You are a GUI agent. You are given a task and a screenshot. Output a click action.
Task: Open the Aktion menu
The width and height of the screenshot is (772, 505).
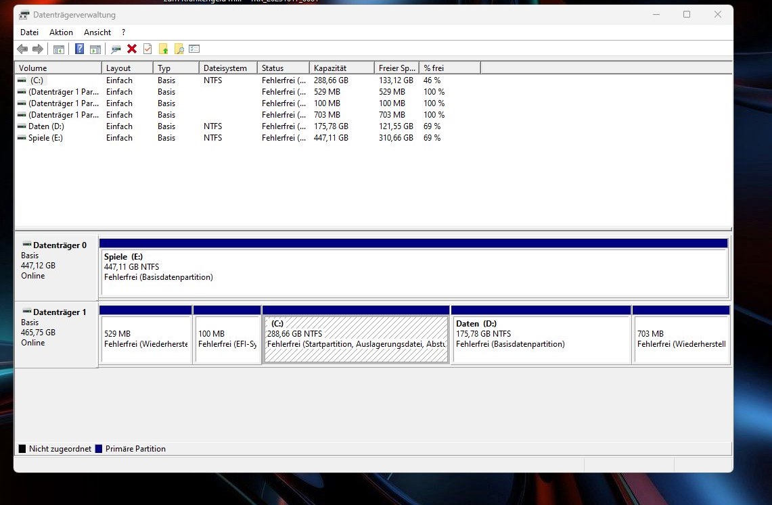pyautogui.click(x=61, y=32)
